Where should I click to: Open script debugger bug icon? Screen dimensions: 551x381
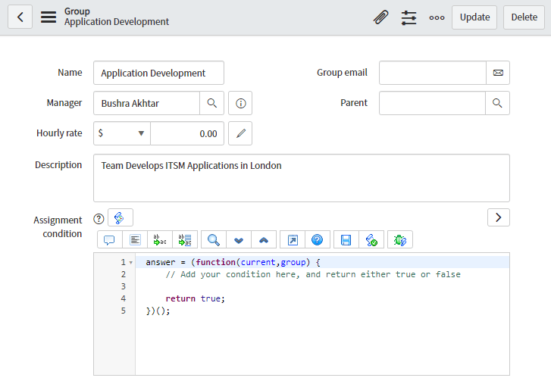pos(400,240)
